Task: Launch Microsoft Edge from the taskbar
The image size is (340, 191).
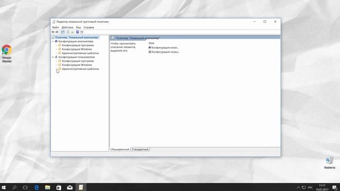Action: tap(37, 187)
